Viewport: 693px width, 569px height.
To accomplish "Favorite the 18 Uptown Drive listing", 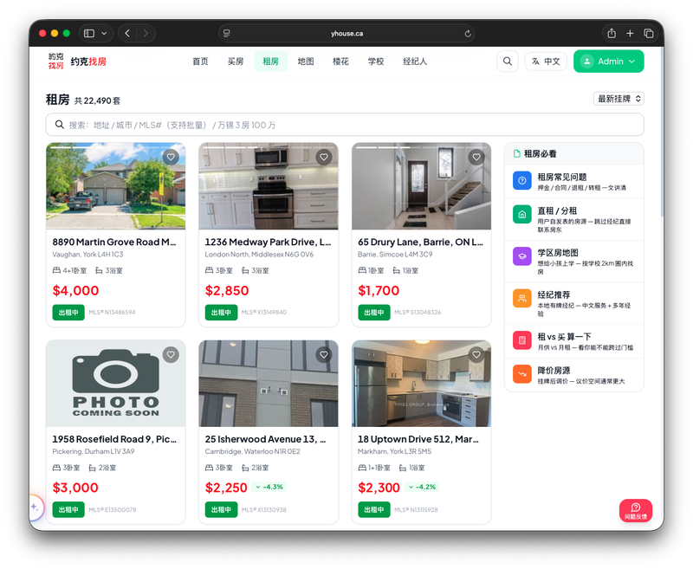I will point(476,354).
